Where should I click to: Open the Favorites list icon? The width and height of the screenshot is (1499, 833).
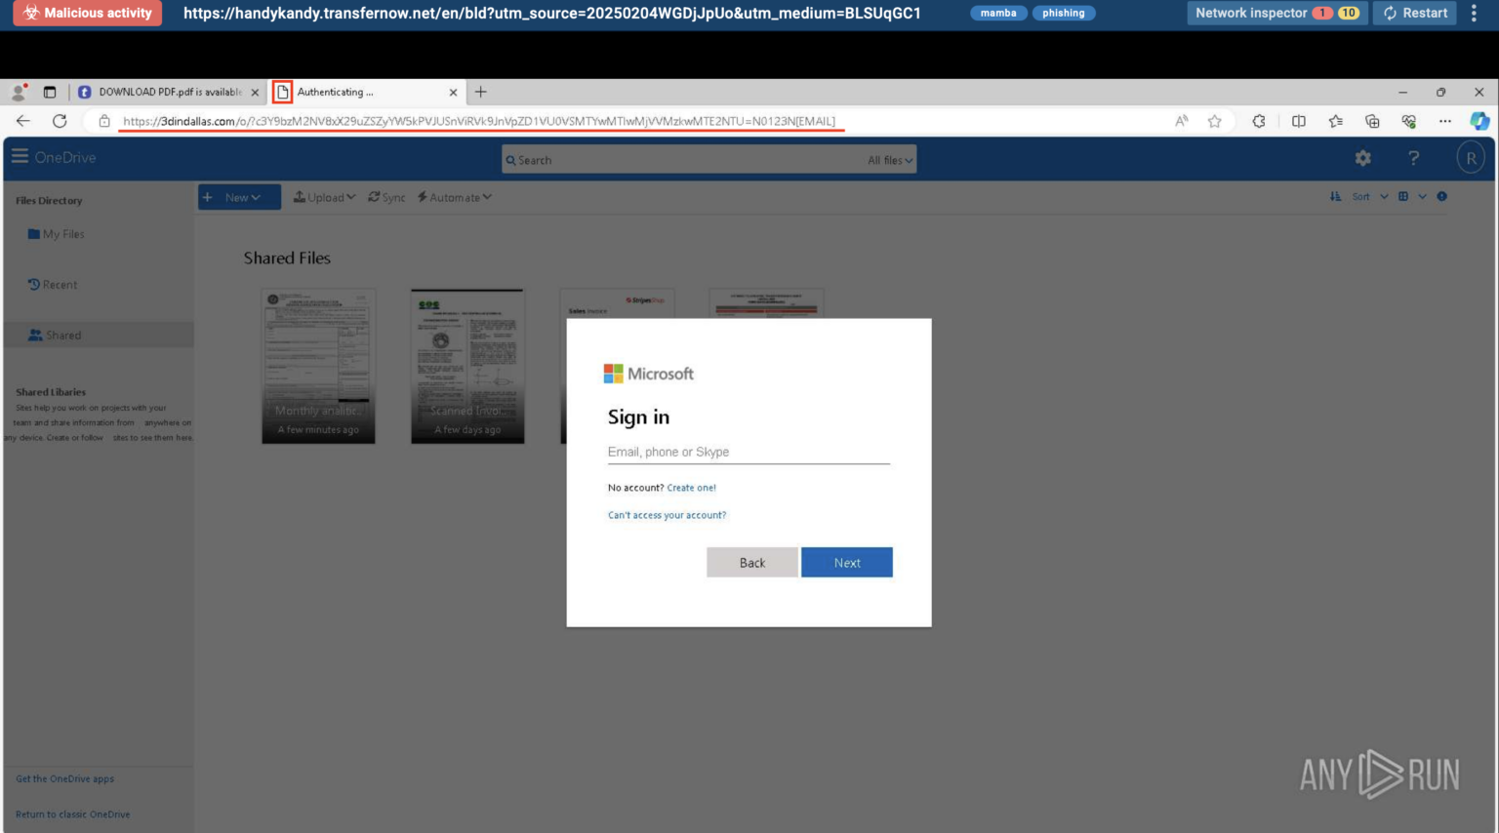(x=1335, y=121)
